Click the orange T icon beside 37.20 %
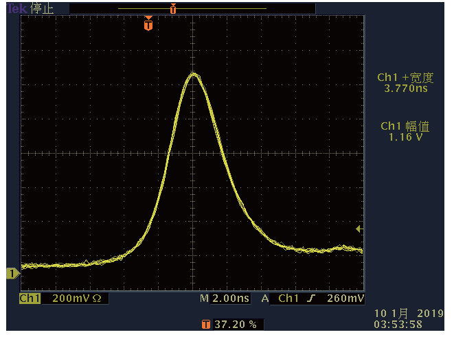This screenshot has width=454, height=339. [205, 324]
